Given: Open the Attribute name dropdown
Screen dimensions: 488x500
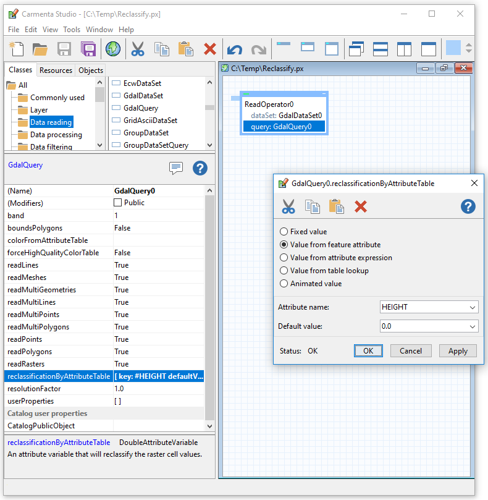Looking at the screenshot, I should [473, 307].
